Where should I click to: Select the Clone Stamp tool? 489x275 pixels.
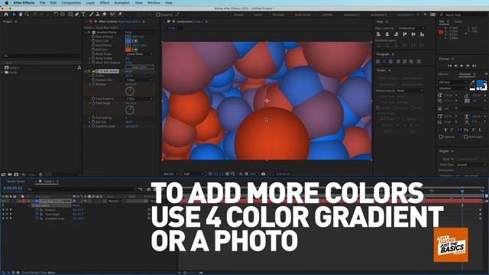pos(98,15)
